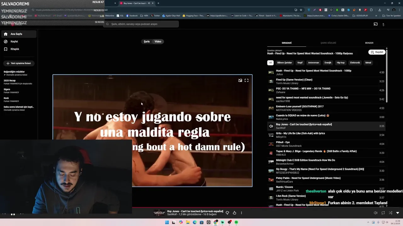Click thumbnail of Cuando la SQUAD row
Viewport: 403px width, 226px height.
click(x=271, y=117)
